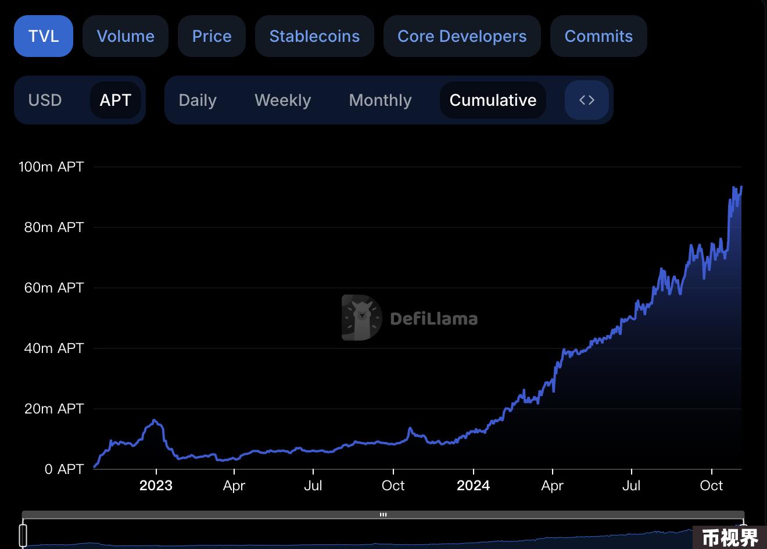Viewport: 767px width, 549px height.
Task: Open the Core Developers tab
Action: 462,36
